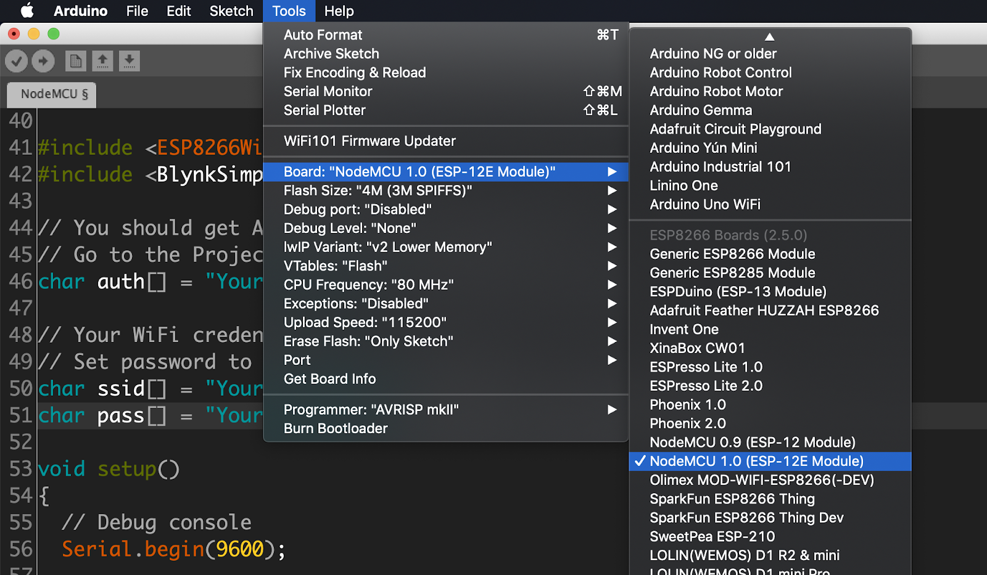Choose ESPDuino (ESP-13 Module) board
This screenshot has width=987, height=575.
point(770,292)
